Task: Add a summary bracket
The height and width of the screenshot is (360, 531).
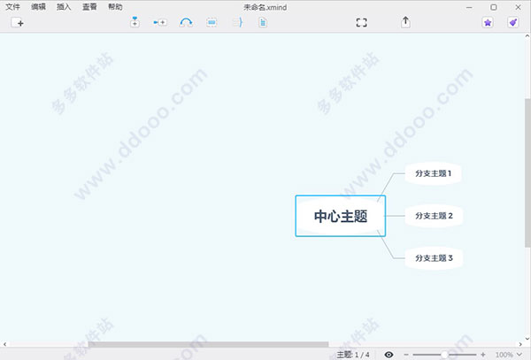Action: click(238, 22)
